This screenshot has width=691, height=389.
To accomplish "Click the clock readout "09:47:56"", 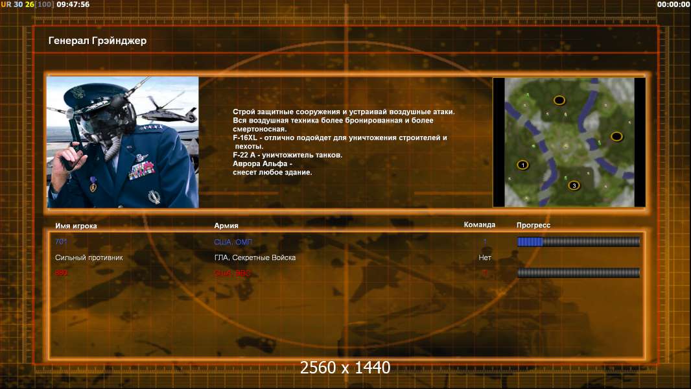I will tap(73, 5).
